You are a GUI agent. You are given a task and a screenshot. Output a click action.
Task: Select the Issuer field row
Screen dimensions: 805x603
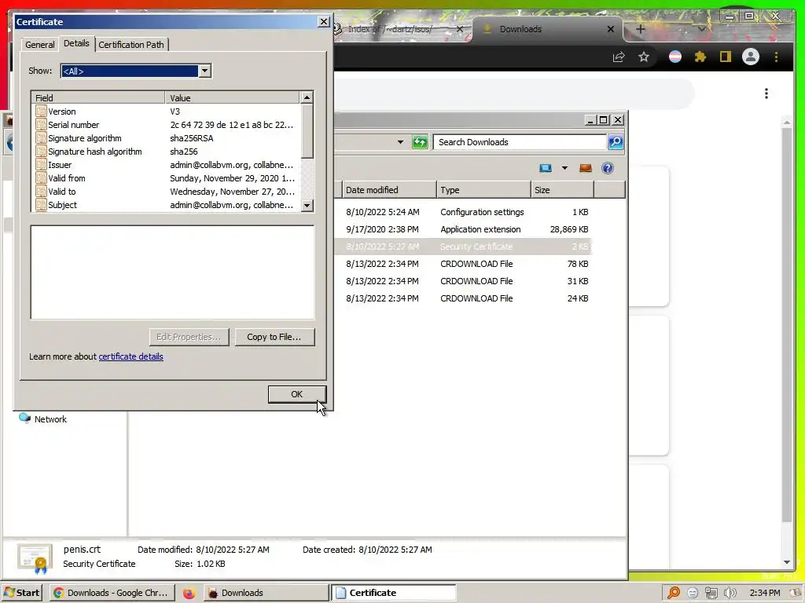tap(167, 165)
